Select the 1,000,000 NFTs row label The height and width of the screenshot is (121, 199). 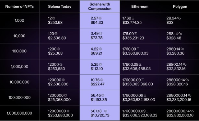tap(19, 67)
